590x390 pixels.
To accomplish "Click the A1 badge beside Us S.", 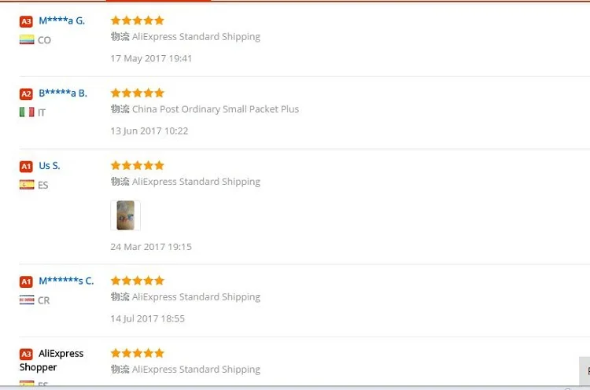I will (26, 166).
